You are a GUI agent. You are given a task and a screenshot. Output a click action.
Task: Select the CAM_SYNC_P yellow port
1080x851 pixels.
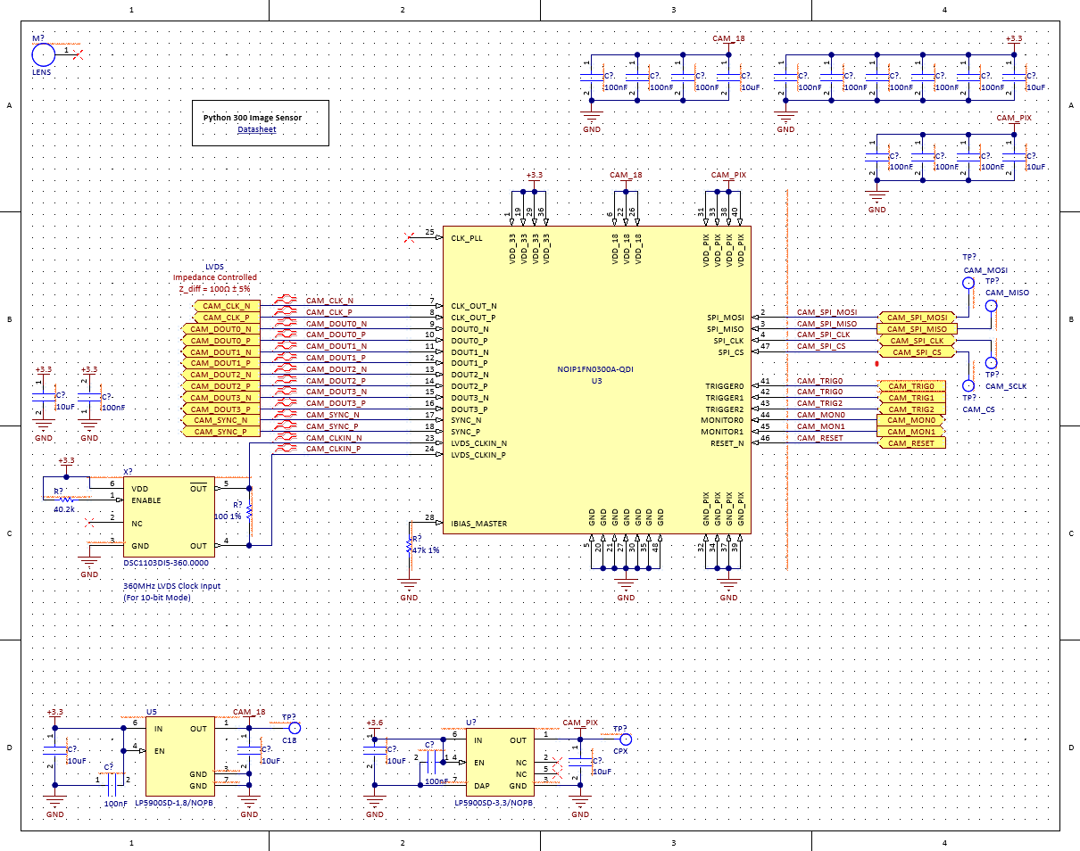(220, 432)
